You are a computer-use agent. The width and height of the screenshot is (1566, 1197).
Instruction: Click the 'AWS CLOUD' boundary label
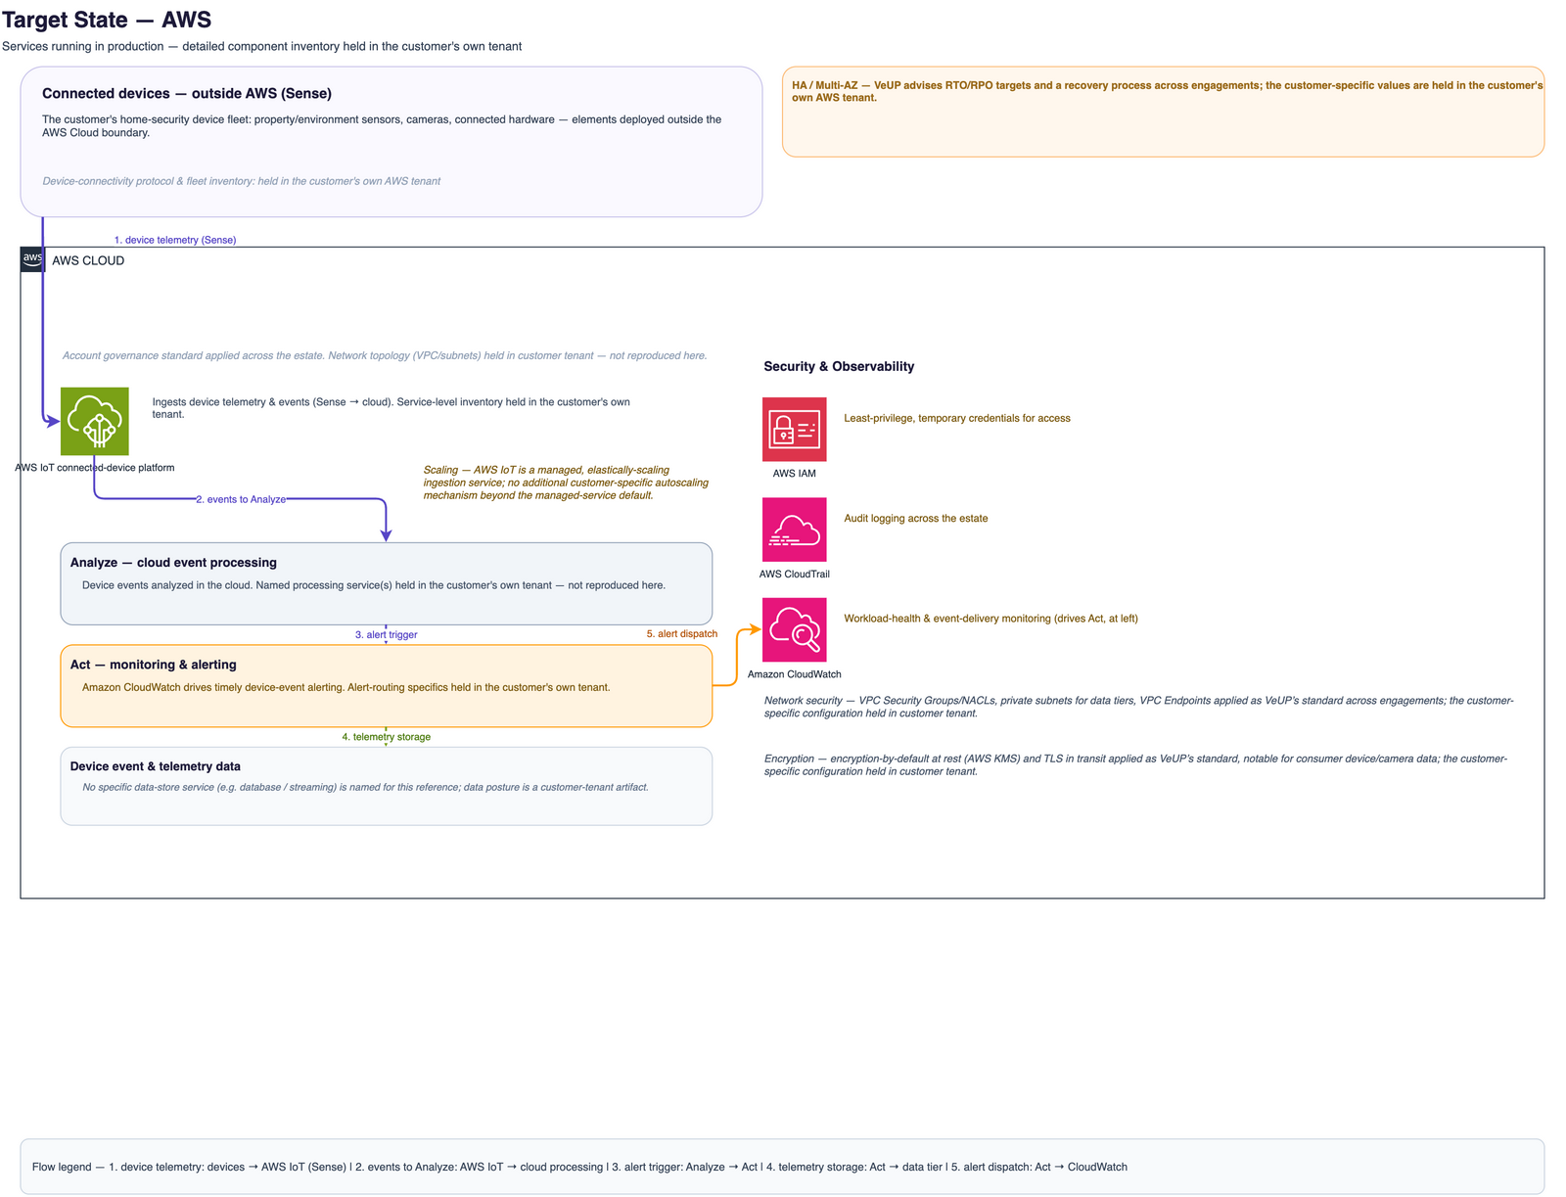[x=88, y=260]
